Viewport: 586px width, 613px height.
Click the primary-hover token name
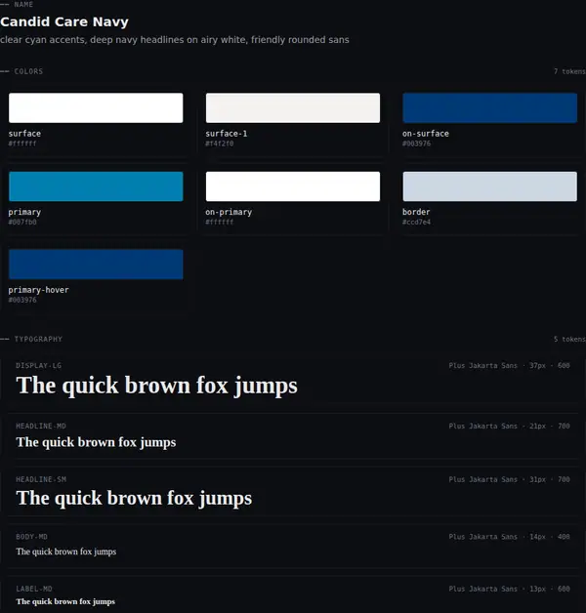(38, 290)
